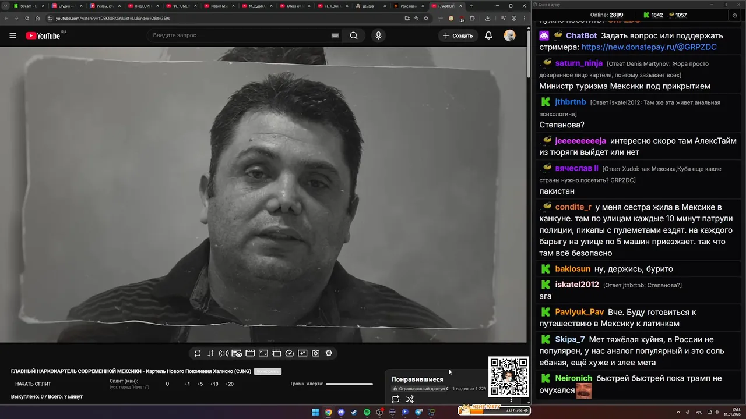The image size is (746, 419).
Task: Start voice search with the microphone icon
Action: click(378, 35)
